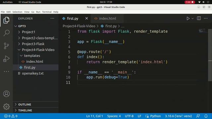Expand the Project1 folder
Screen dimensions: 212x119
coord(19,32)
